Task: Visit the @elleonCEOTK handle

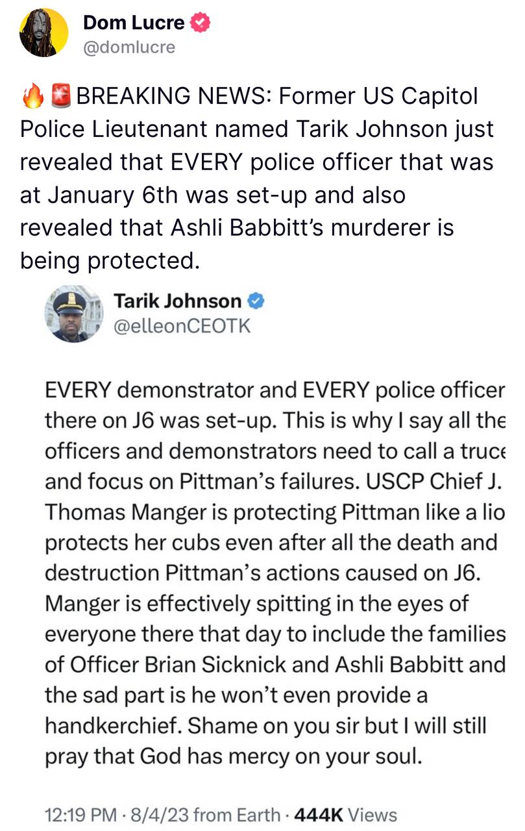Action: [x=182, y=325]
